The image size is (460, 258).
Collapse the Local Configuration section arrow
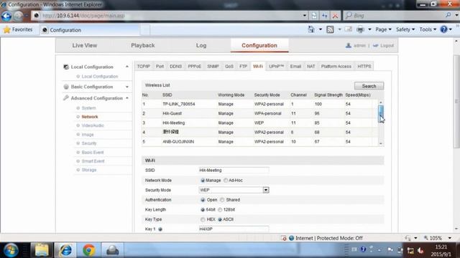(127, 67)
